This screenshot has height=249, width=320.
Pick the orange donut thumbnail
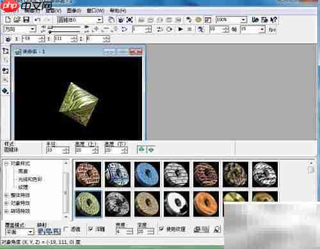[x=206, y=204]
